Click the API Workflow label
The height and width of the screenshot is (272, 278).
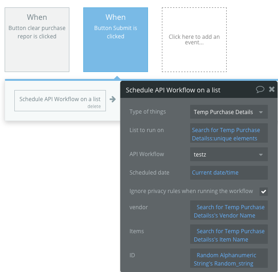pyautogui.click(x=147, y=154)
